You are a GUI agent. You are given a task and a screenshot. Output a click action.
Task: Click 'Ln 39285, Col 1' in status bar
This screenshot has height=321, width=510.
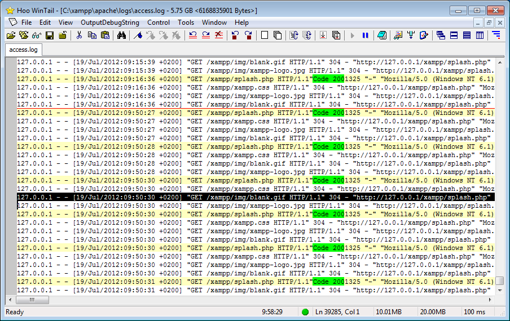[x=337, y=312]
